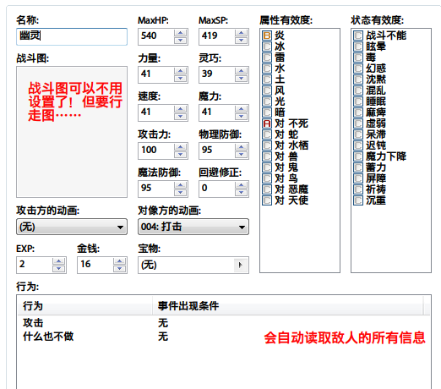Screen dimensions: 441x389
Task: Click the 战斗图 battler image box
Action: [x=72, y=132]
